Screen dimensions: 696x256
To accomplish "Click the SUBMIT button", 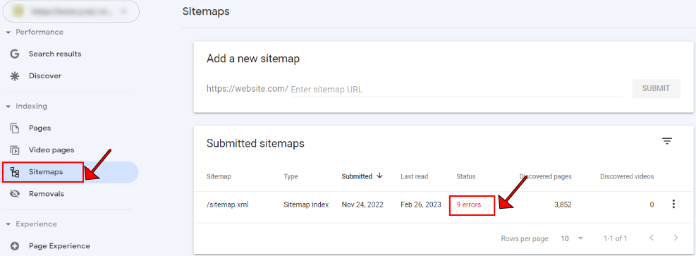I will pyautogui.click(x=656, y=89).
